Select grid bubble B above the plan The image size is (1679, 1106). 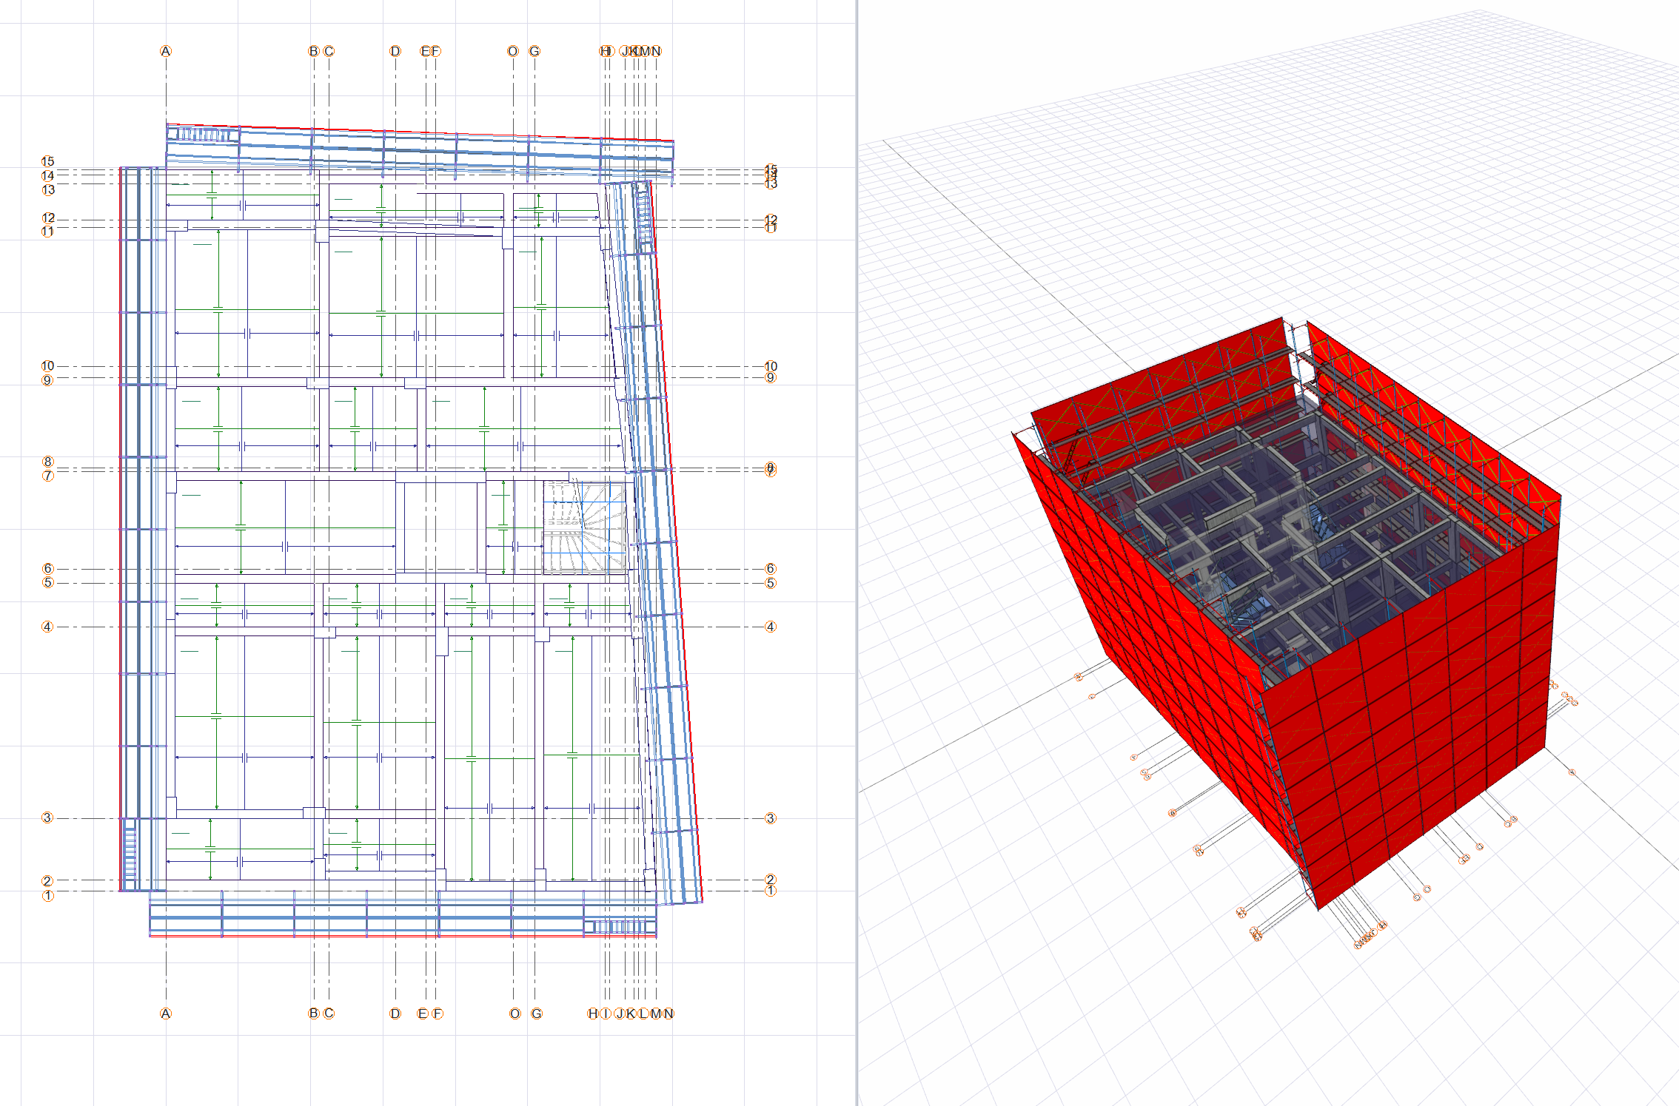click(x=313, y=51)
